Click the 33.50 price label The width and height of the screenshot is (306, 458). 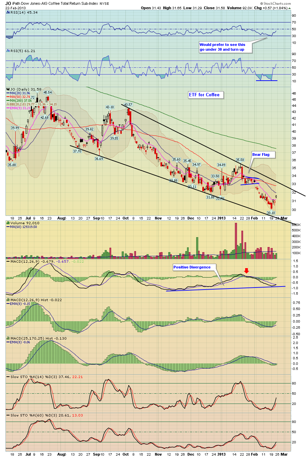[215, 176]
